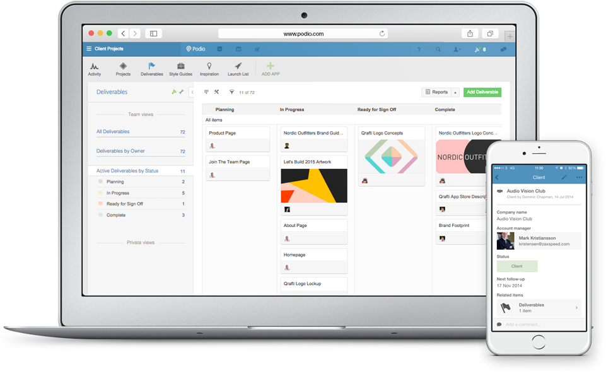The image size is (606, 374).
Task: Open the tasks checkmark icon in header
Action: click(257, 49)
